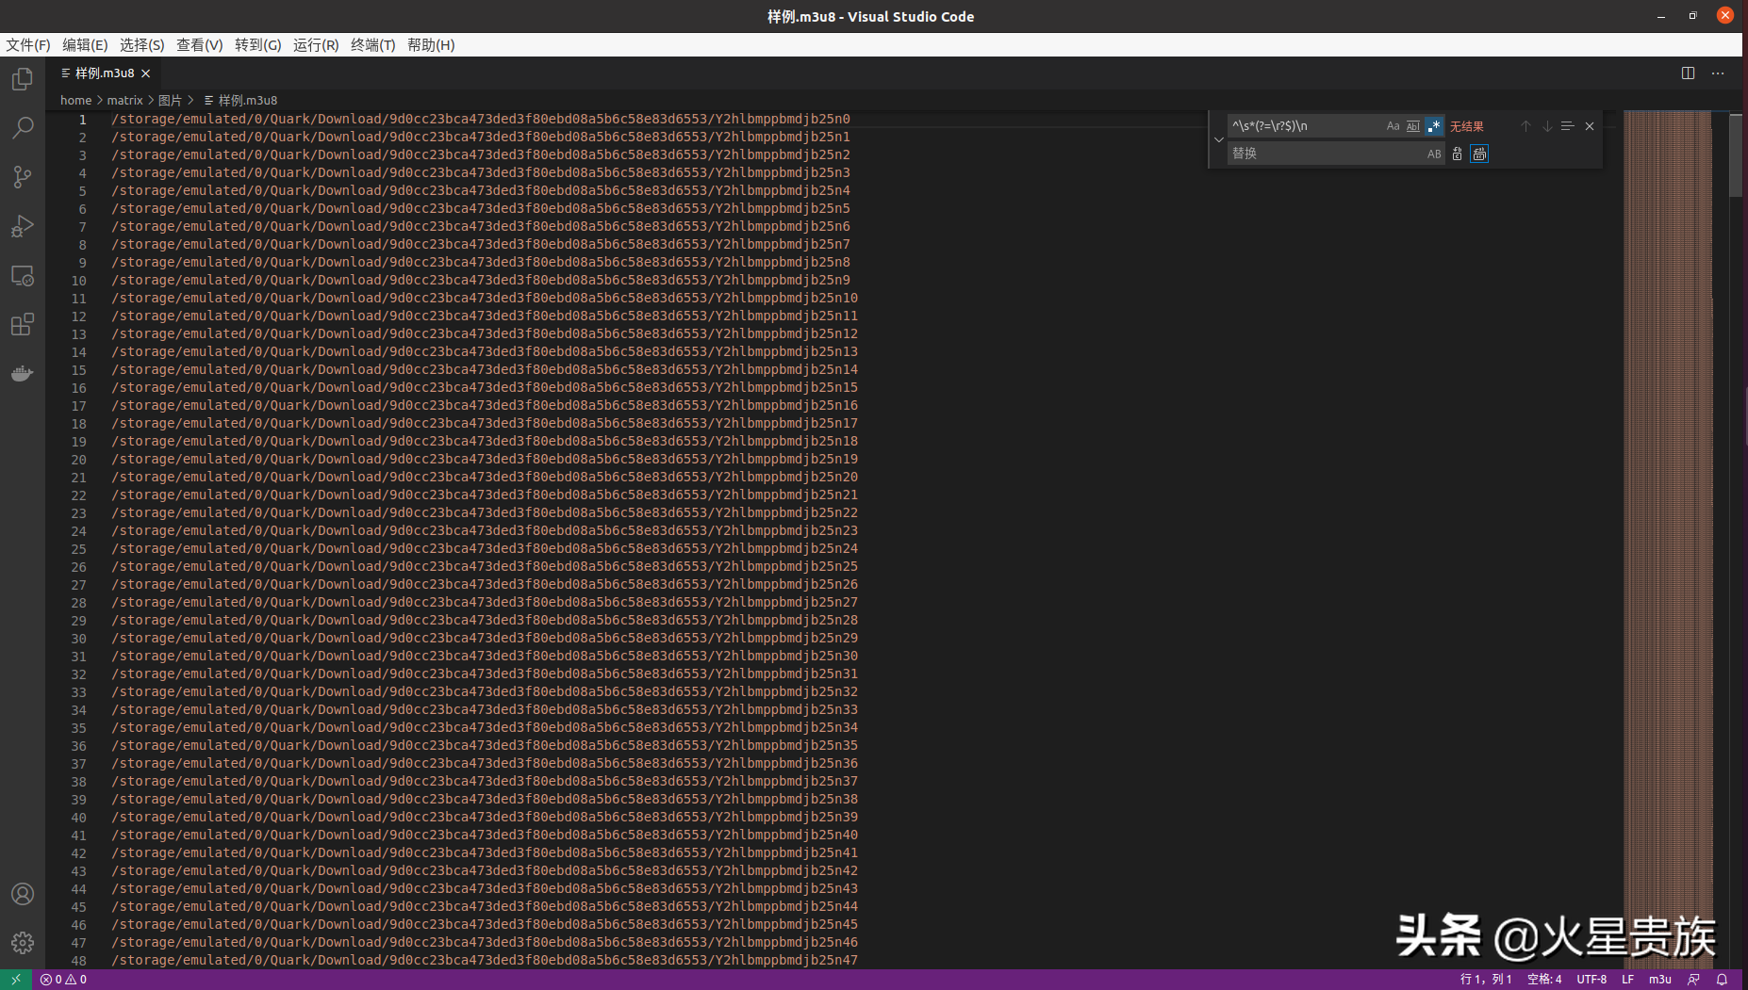Open the Run and Debug view

23,226
